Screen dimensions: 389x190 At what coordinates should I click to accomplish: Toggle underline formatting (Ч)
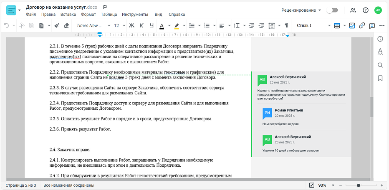click(x=152, y=26)
